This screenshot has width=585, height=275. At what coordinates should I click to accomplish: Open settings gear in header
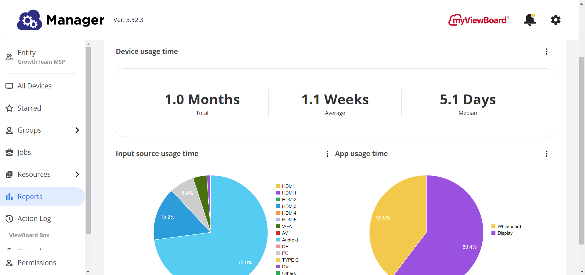click(556, 20)
